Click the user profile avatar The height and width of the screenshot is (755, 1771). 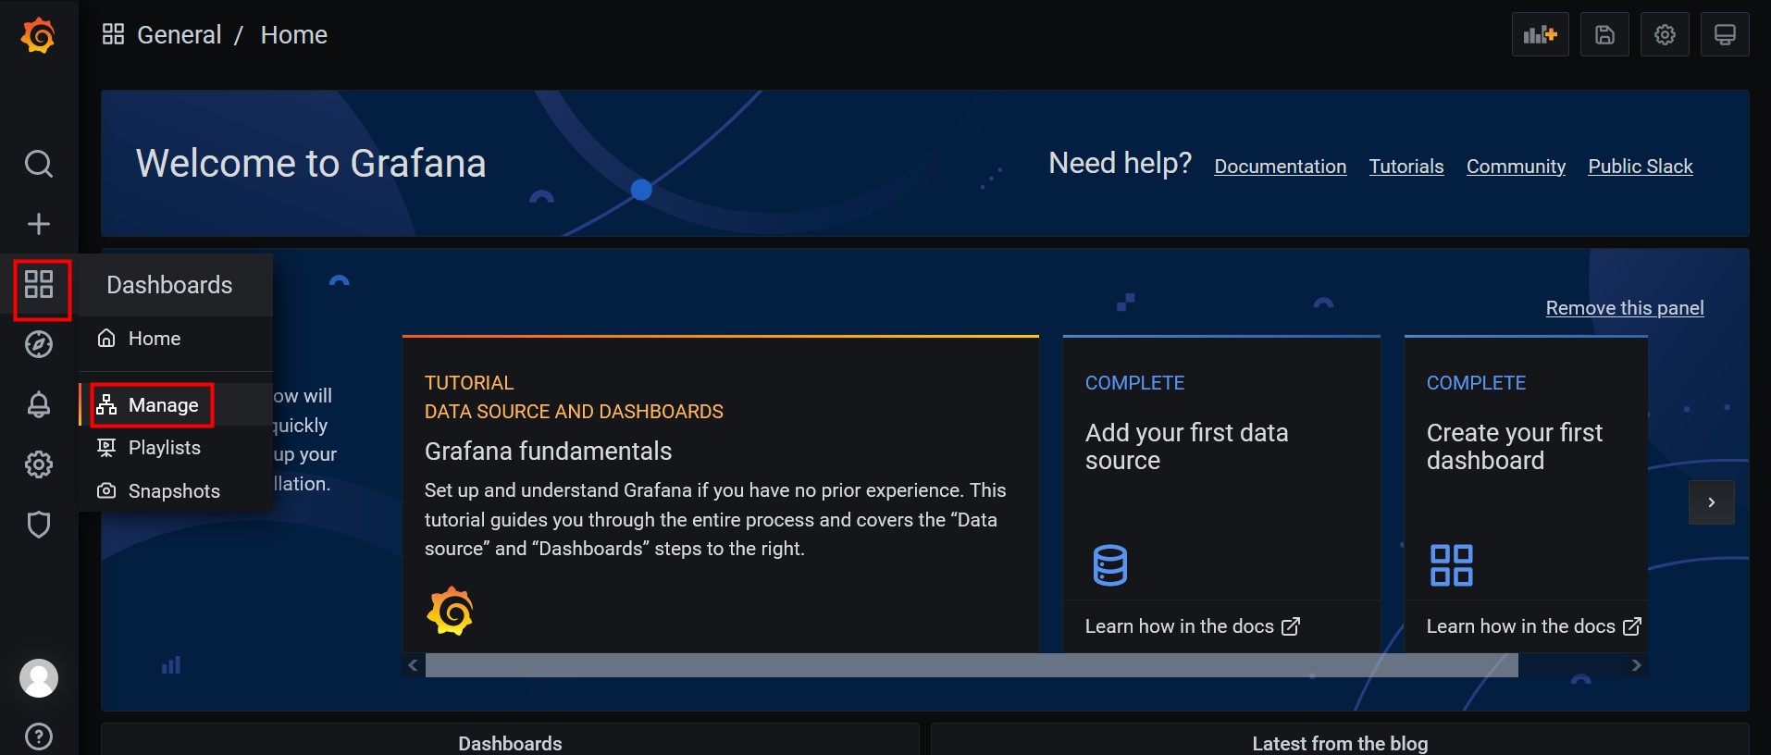pyautogui.click(x=39, y=678)
